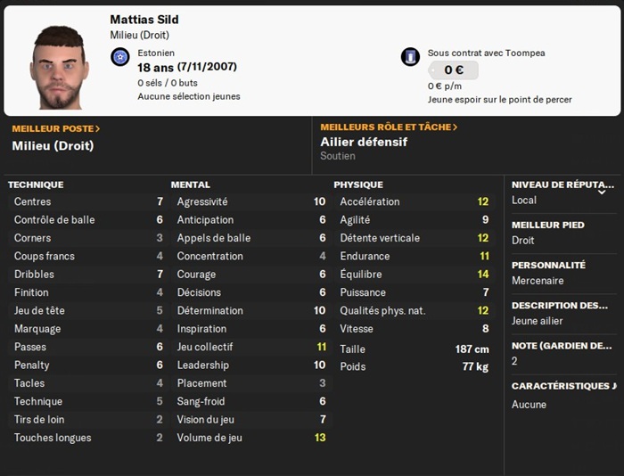Click the Caractéristiques section heading
The image size is (624, 476).
tap(563, 386)
